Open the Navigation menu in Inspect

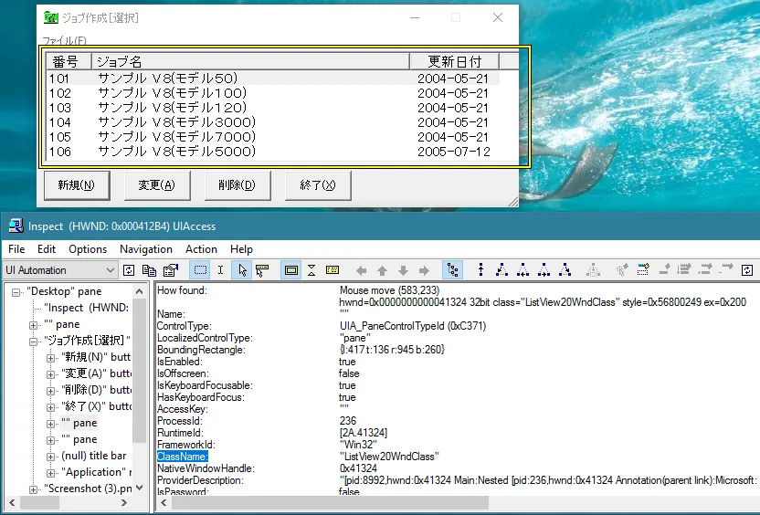[146, 249]
